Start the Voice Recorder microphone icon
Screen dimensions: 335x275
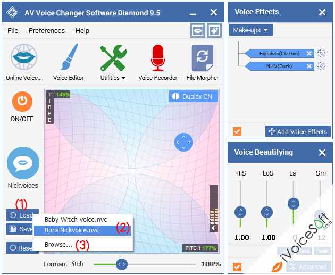point(158,57)
